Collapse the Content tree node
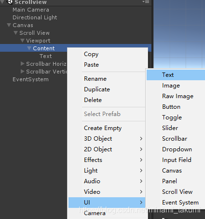 click(x=29, y=48)
